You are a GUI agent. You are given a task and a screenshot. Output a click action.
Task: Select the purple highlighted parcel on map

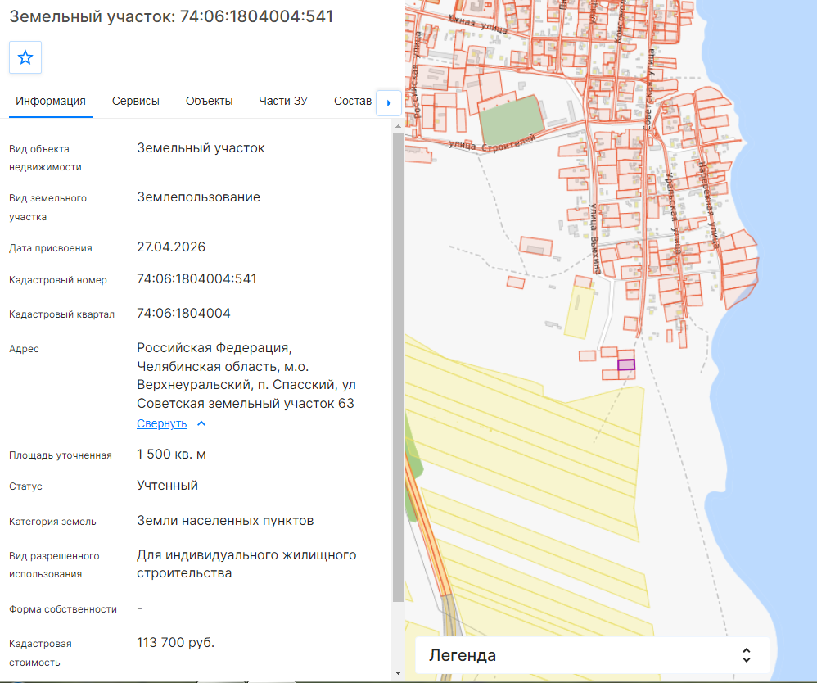[625, 365]
